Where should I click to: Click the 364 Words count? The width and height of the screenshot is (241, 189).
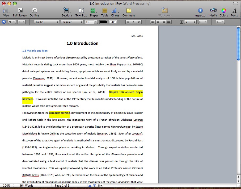(x=26, y=186)
